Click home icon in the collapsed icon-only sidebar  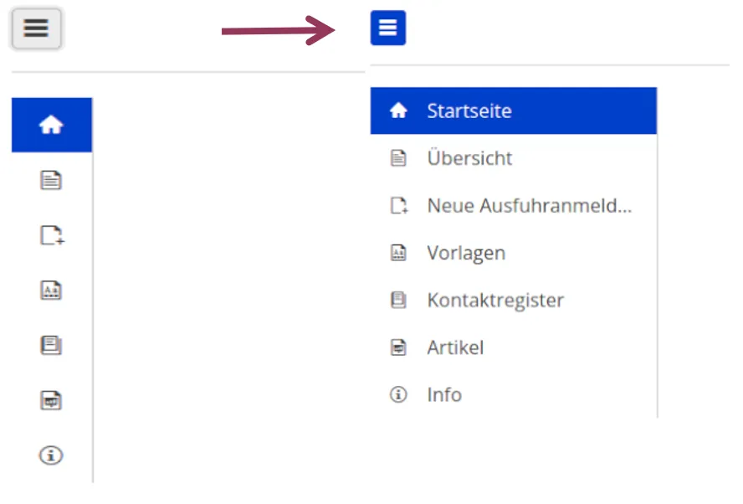[x=51, y=125]
